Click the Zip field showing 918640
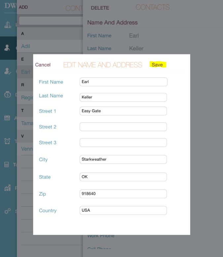This screenshot has width=223, height=257. tap(123, 194)
